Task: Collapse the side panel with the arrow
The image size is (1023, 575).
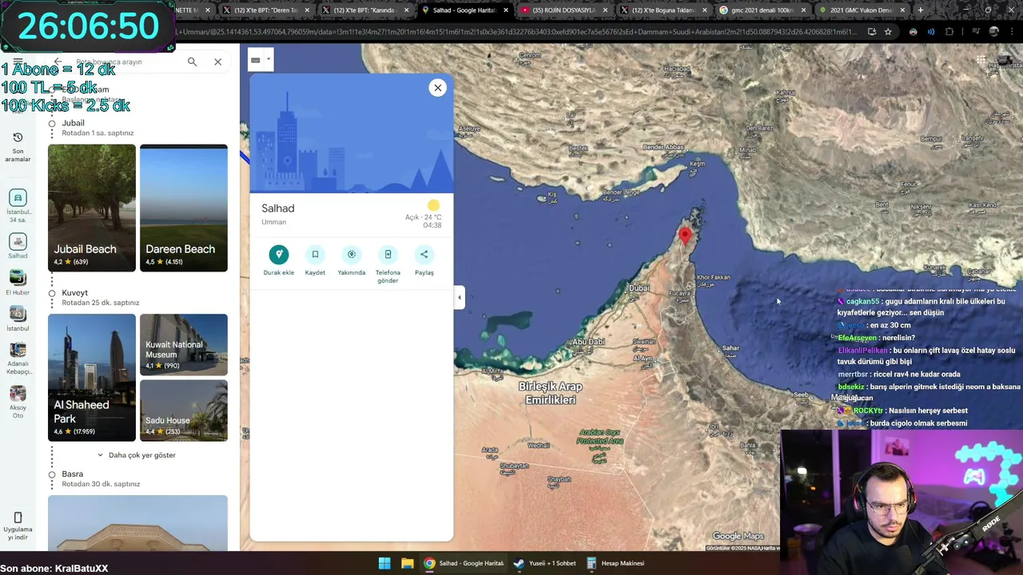Action: click(x=459, y=298)
